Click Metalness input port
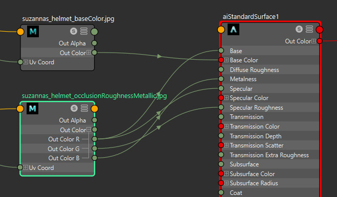This screenshot has height=197, width=337. pyautogui.click(x=221, y=79)
